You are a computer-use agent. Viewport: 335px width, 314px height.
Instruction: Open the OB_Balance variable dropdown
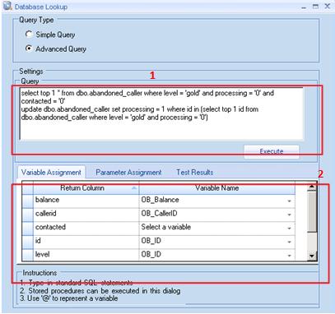(x=289, y=201)
